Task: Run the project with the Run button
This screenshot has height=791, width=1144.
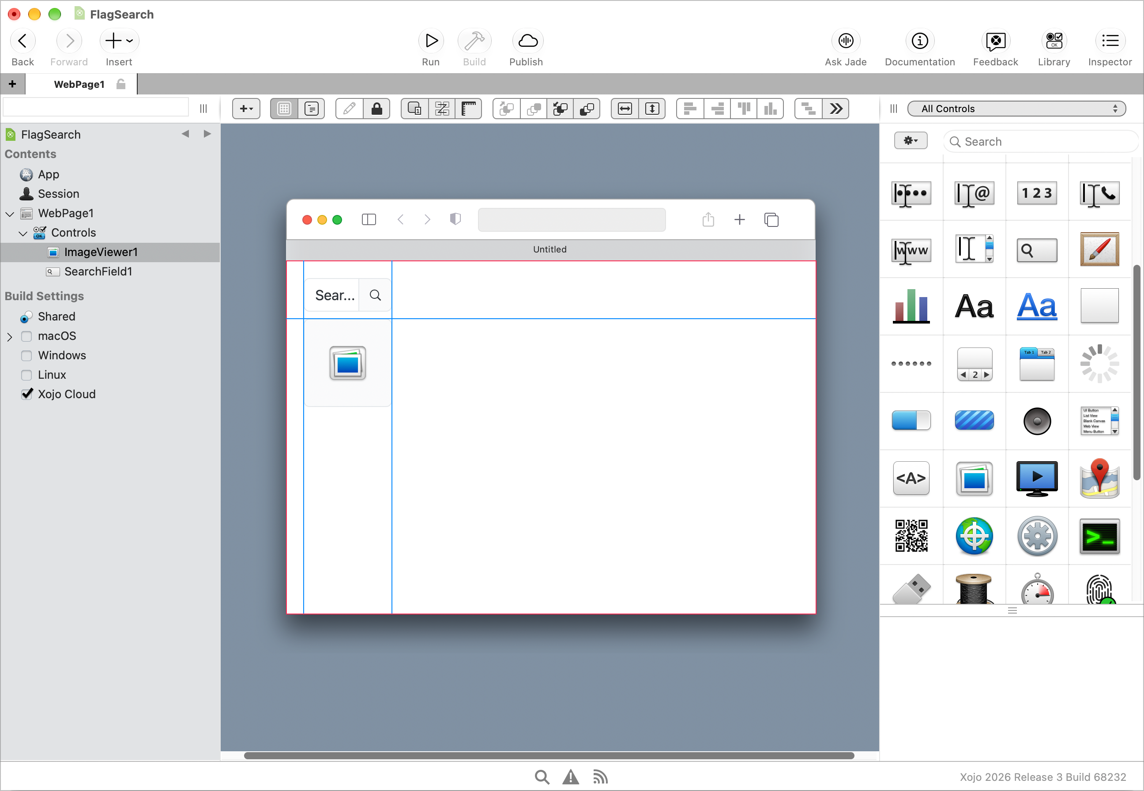Action: coord(431,41)
